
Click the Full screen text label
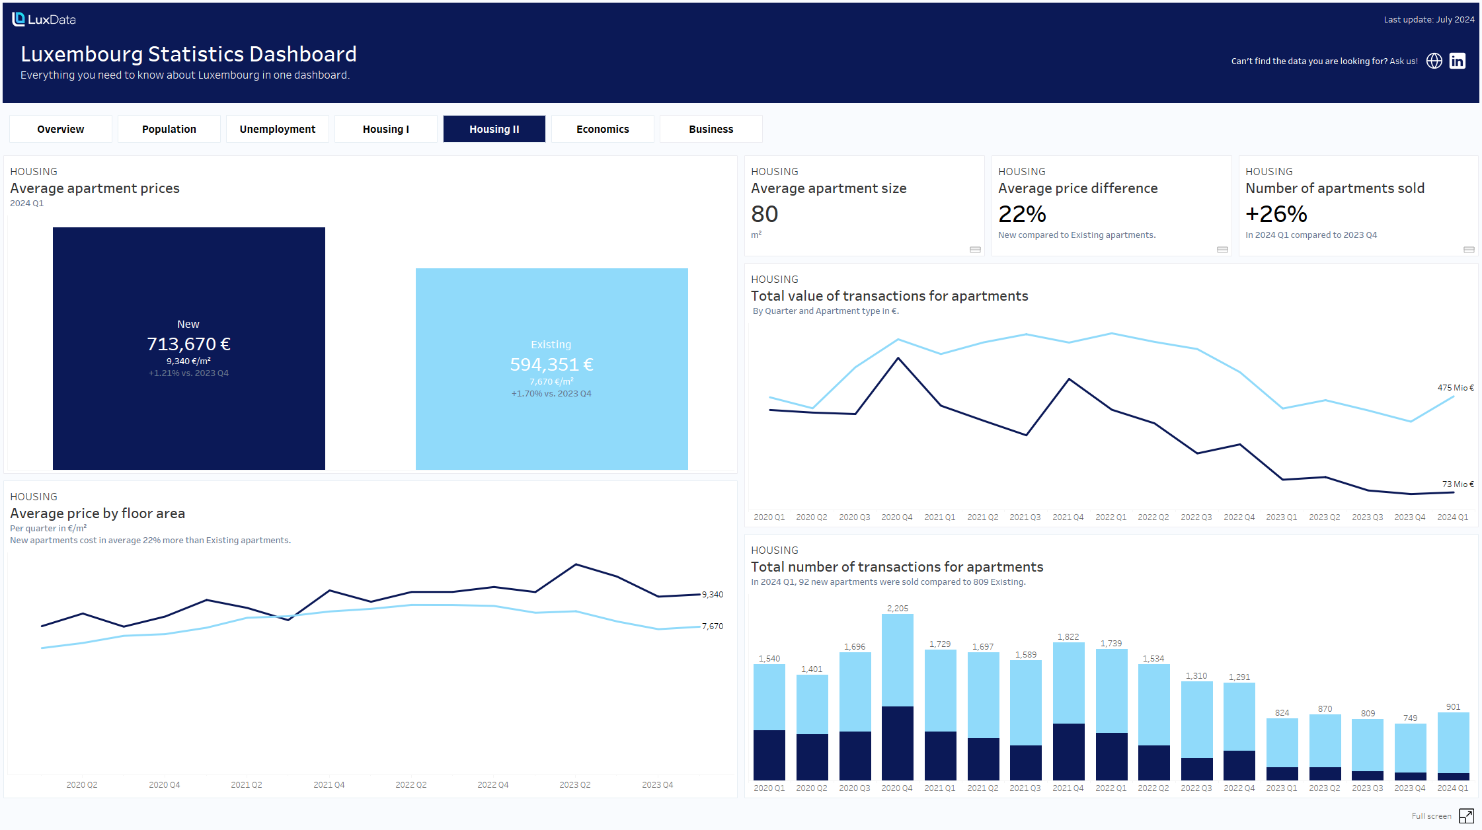(x=1431, y=816)
